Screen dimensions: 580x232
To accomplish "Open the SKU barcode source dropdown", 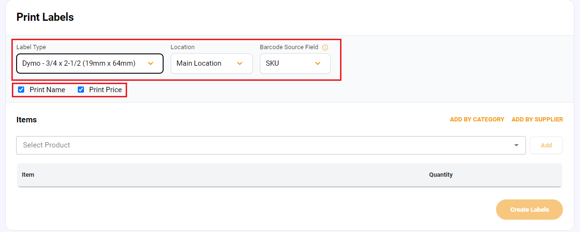I will (295, 63).
